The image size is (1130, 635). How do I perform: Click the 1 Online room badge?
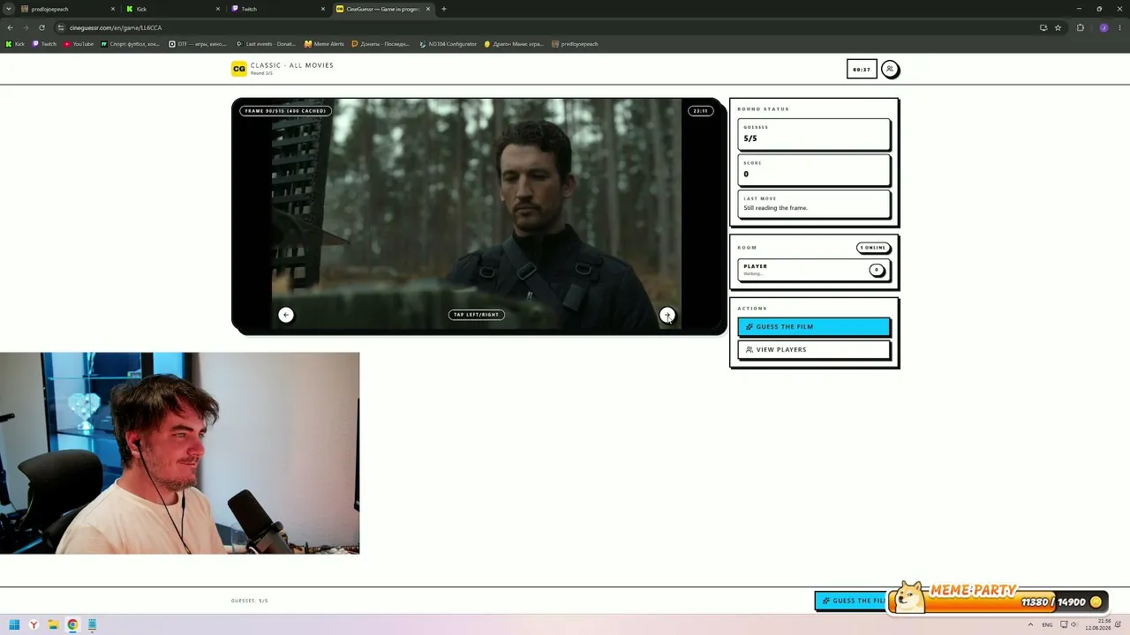pyautogui.click(x=873, y=248)
